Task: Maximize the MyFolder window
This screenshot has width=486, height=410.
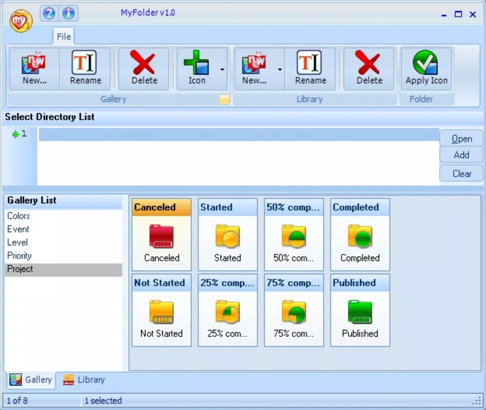Action: click(x=458, y=14)
